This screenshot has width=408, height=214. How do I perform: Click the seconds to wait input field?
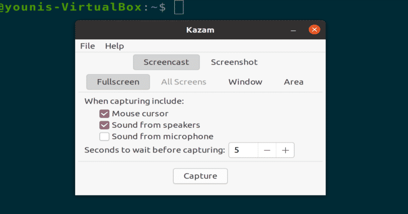click(x=243, y=150)
